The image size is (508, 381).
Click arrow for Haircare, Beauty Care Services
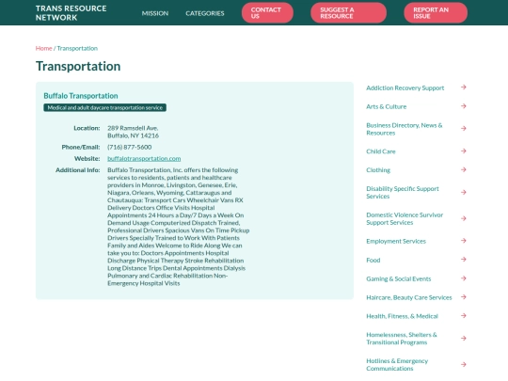[464, 296]
